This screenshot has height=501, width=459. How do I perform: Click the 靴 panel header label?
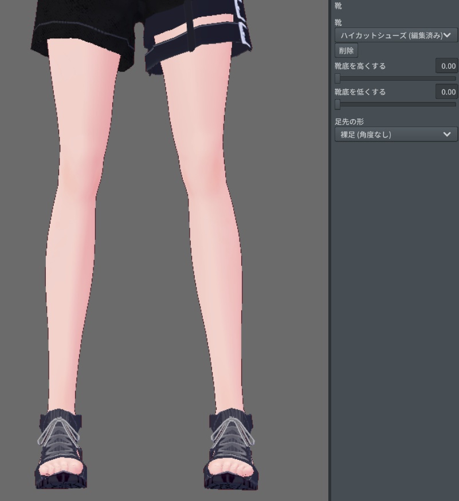pyautogui.click(x=337, y=6)
